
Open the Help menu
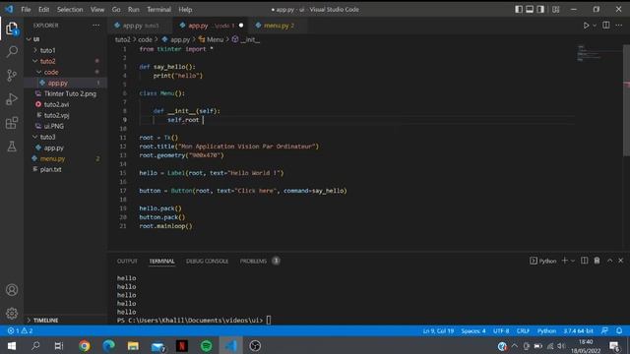185,9
